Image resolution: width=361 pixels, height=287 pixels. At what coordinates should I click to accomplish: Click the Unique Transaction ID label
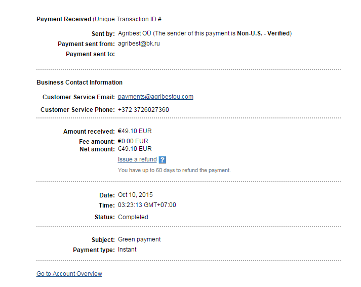tap(128, 19)
